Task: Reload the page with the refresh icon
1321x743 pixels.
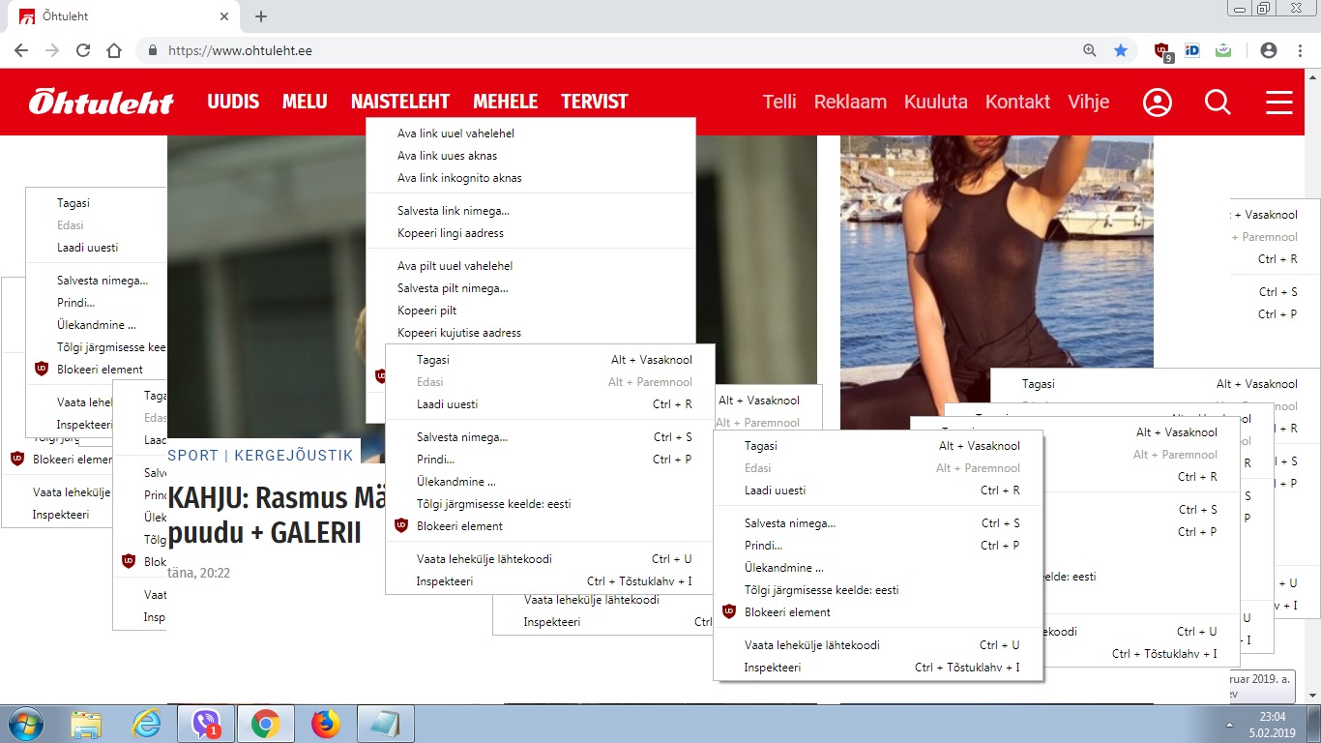Action: point(83,50)
